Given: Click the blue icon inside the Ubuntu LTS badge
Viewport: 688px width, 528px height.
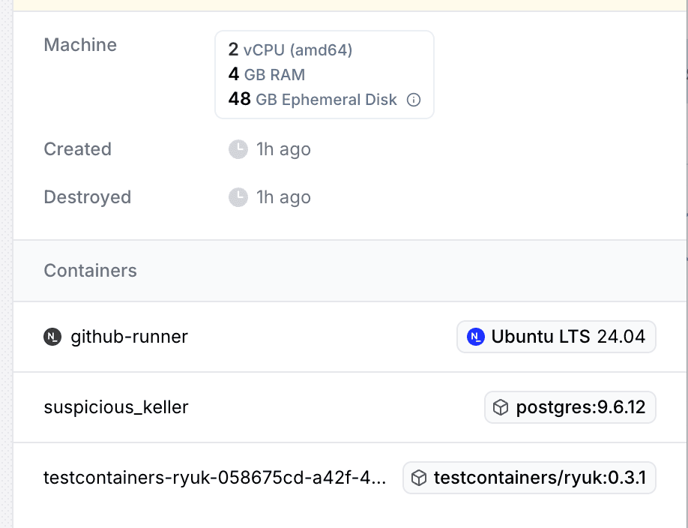Looking at the screenshot, I should (476, 337).
